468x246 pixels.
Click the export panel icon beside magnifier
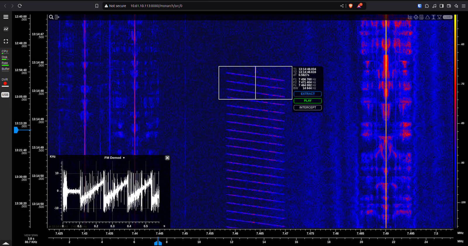tap(57, 17)
